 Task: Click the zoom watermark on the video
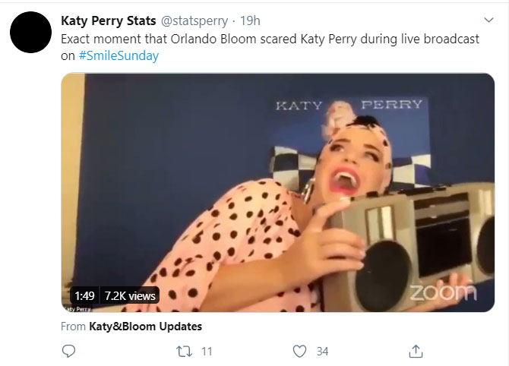point(443,292)
